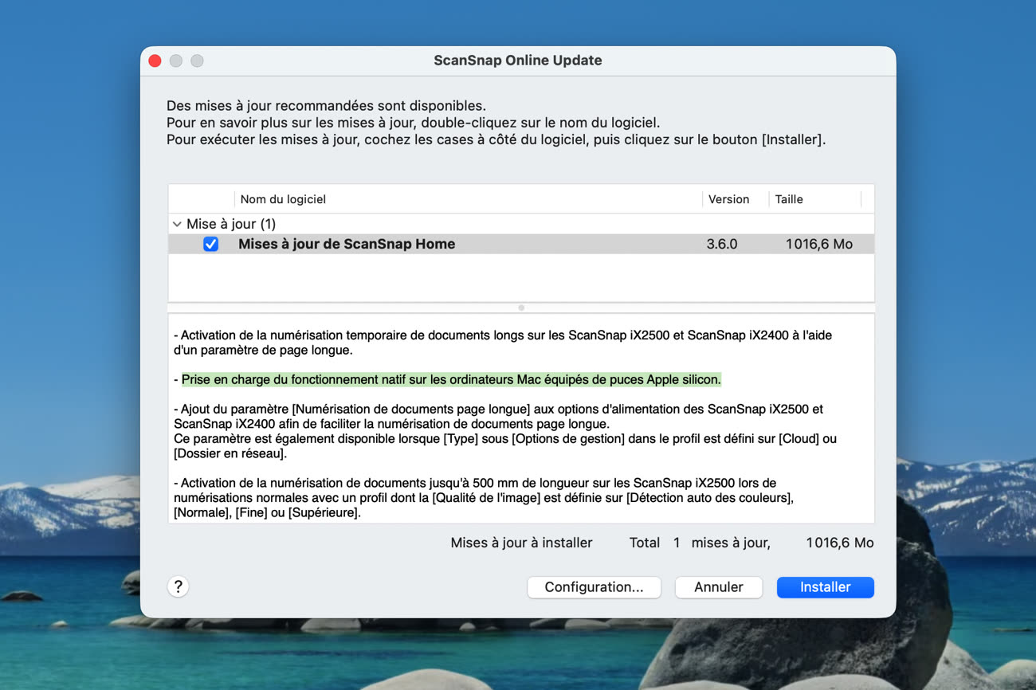The width and height of the screenshot is (1036, 690).
Task: Sort by the Version column header
Action: (x=728, y=199)
